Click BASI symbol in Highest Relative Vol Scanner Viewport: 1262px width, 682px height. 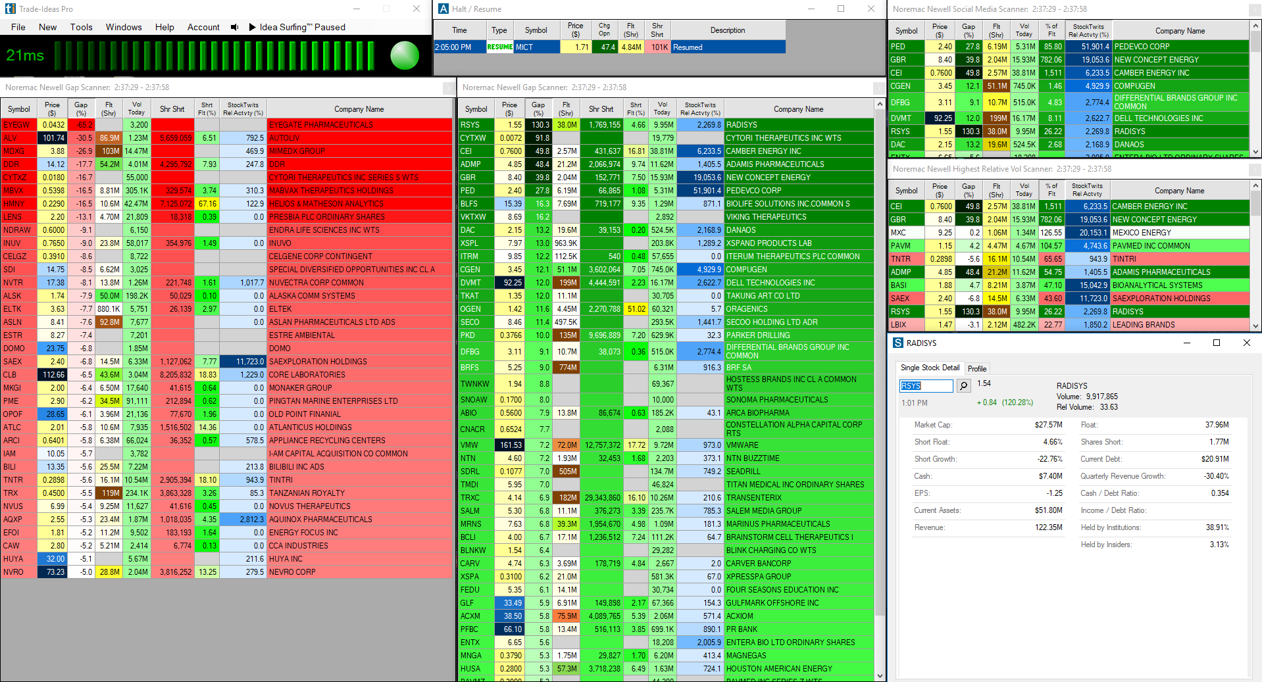(899, 285)
